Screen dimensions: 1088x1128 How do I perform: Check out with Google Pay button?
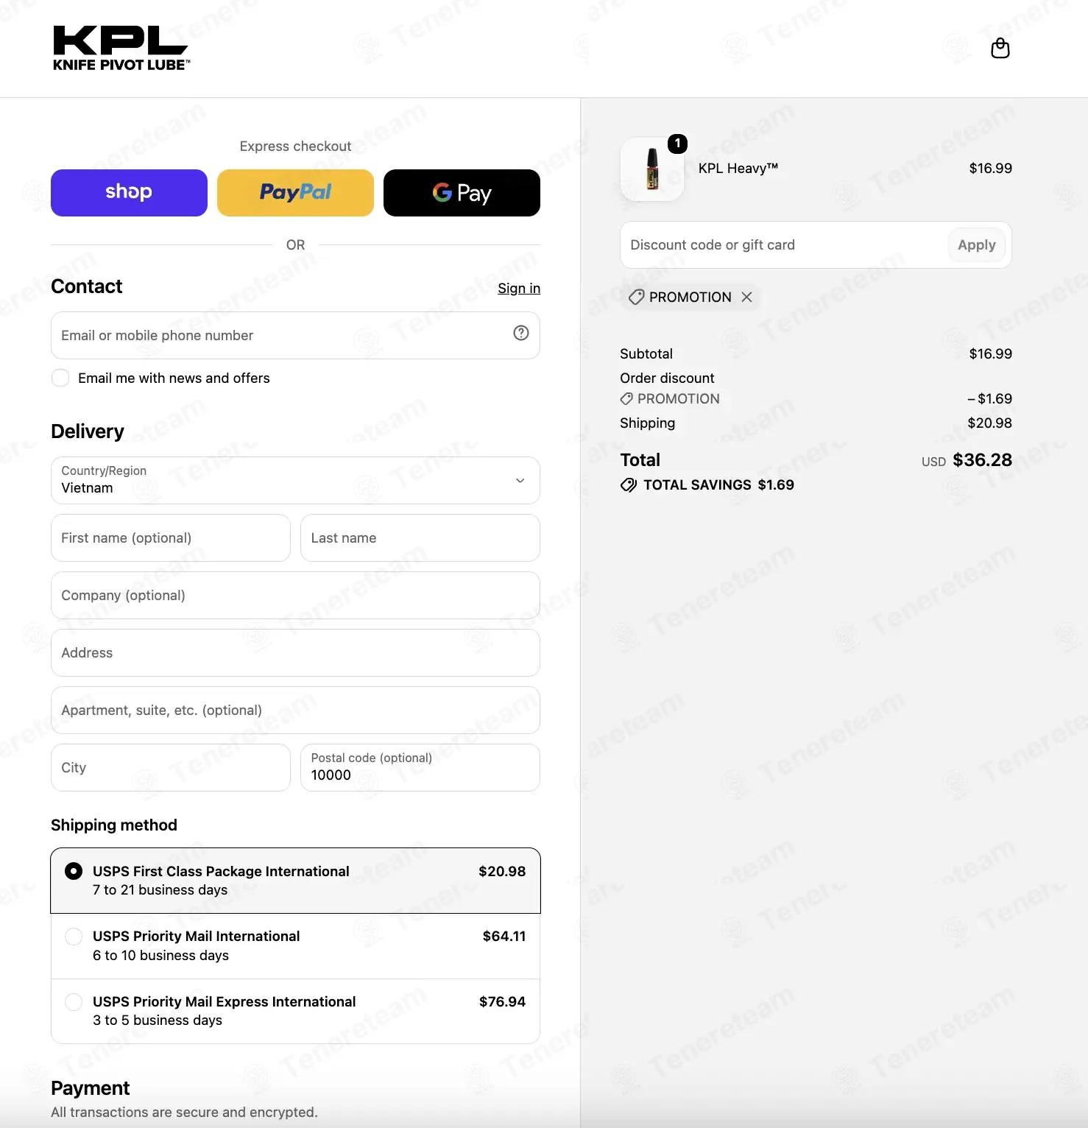click(462, 193)
